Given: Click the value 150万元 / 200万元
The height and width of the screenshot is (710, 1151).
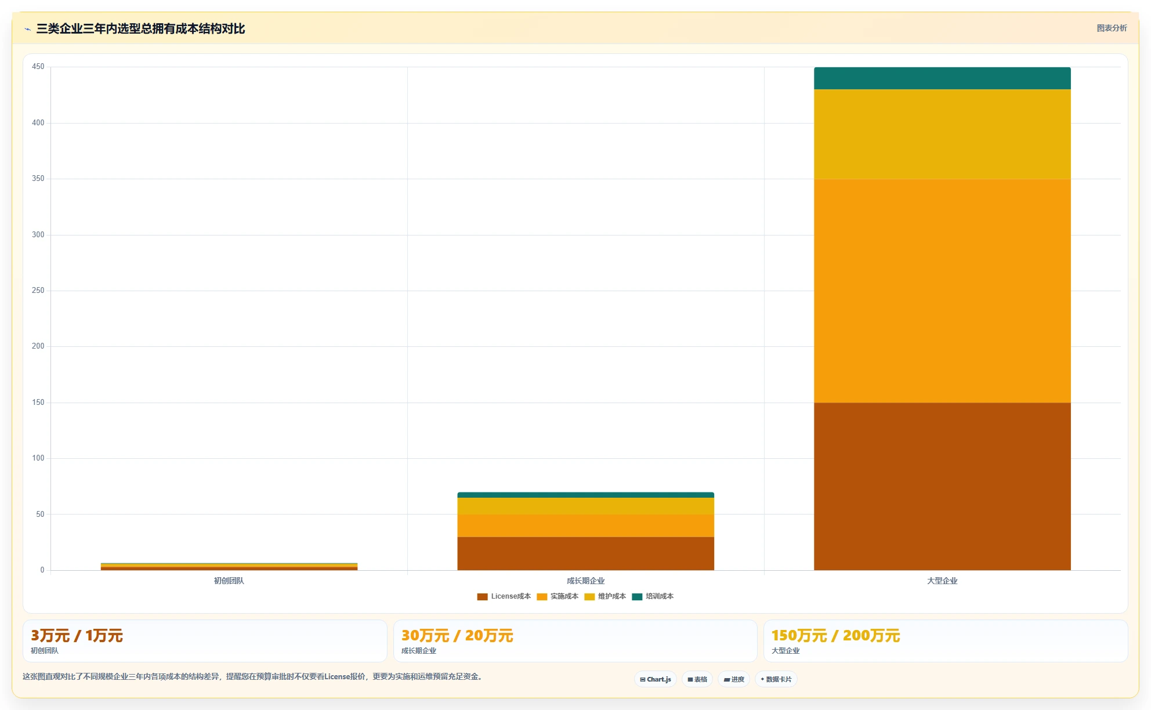Looking at the screenshot, I should point(835,636).
